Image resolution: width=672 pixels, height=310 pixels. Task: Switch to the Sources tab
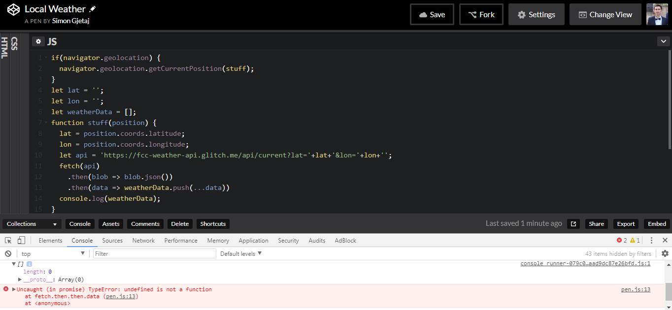point(112,241)
